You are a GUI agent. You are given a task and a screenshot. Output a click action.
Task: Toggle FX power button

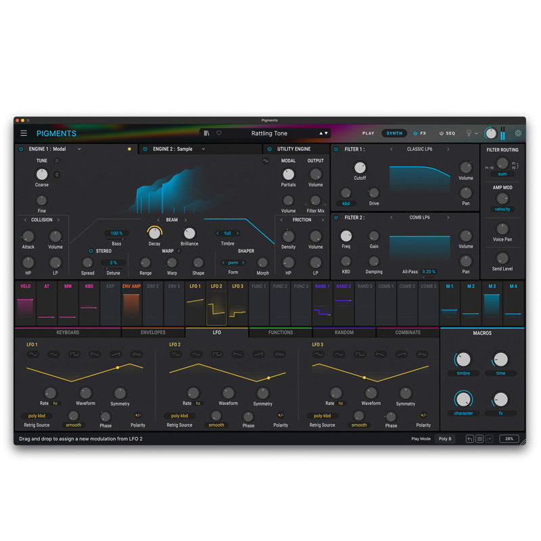click(x=415, y=133)
